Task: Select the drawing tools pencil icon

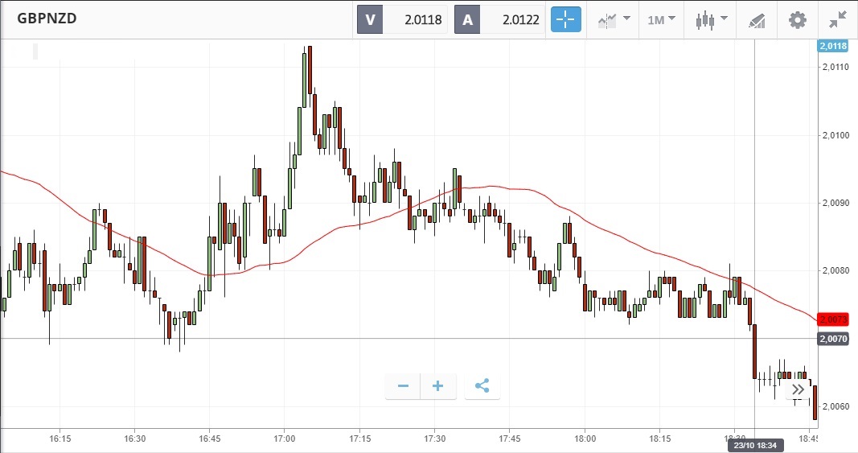Action: click(756, 19)
